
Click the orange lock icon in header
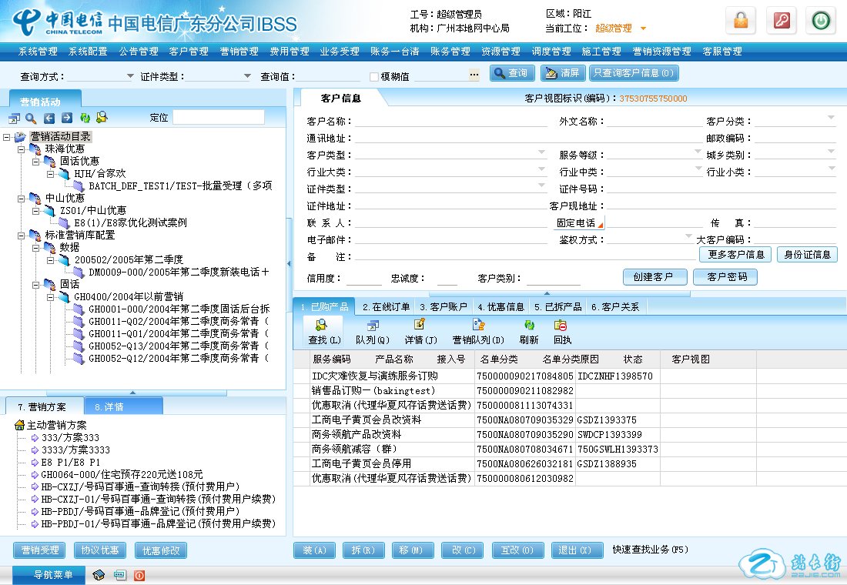pos(740,21)
